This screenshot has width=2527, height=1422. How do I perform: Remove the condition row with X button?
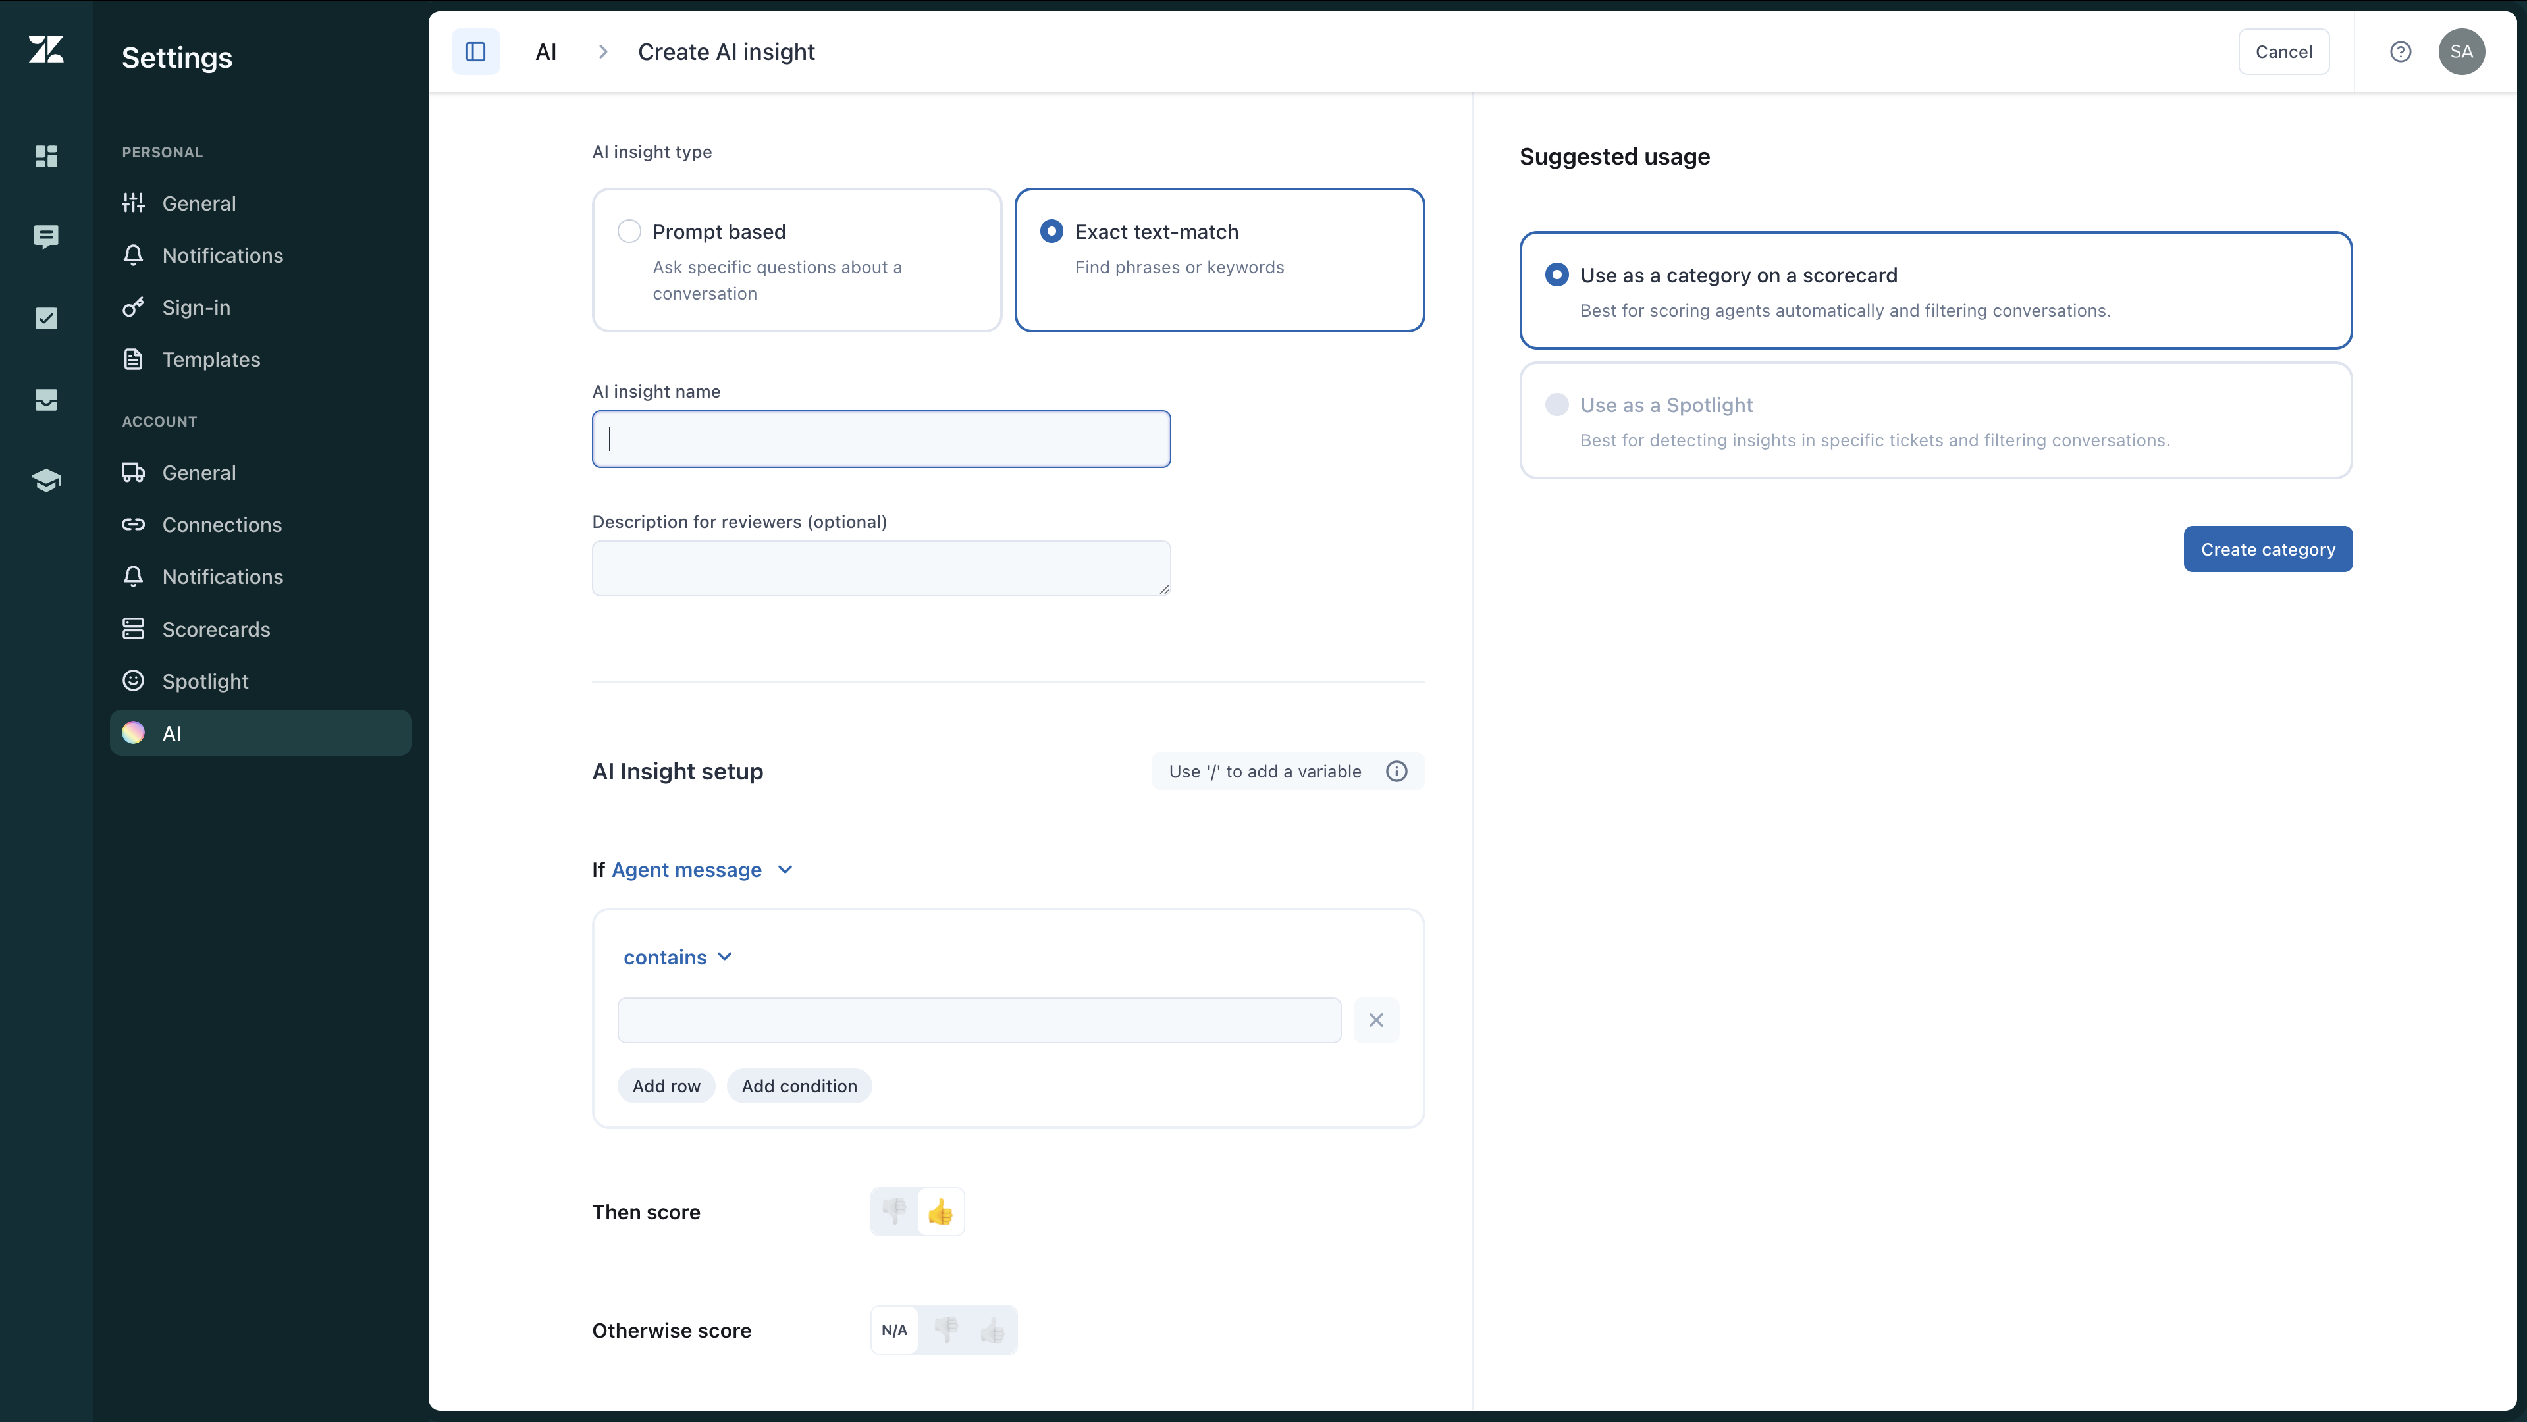[x=1376, y=1020]
